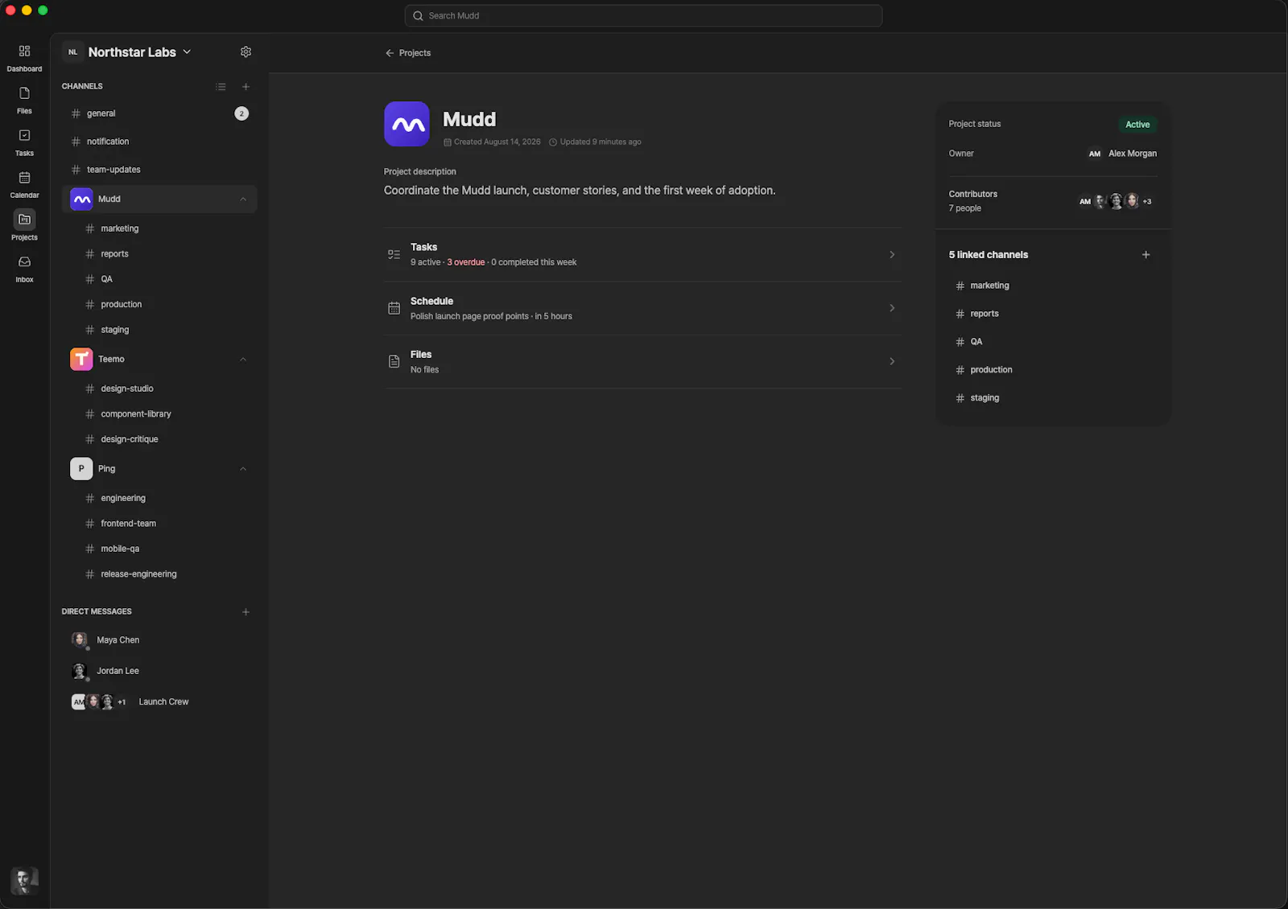The height and width of the screenshot is (909, 1288).
Task: Click the 3 overdue tasks text
Action: coord(466,262)
